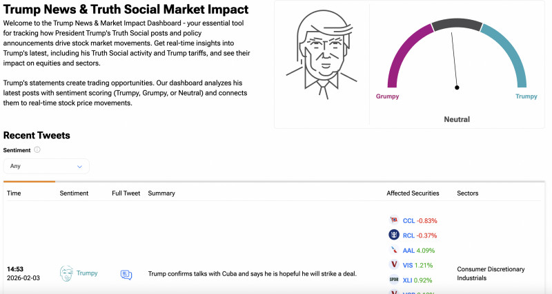Screen dimensions: 552x294
Task: Open the Sentiment filter dropdown set to Any
Action: point(46,166)
